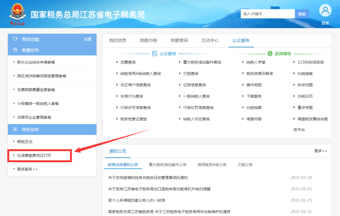Switch to the 互动中心 tab
The image size is (340, 216).
210,40
